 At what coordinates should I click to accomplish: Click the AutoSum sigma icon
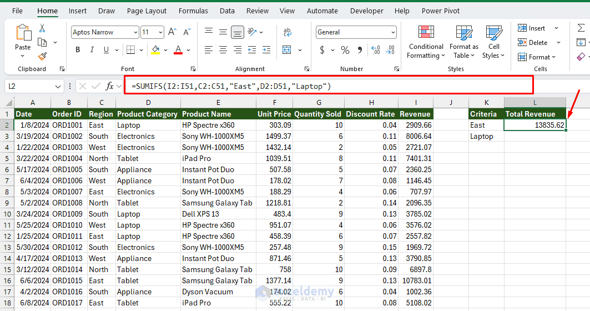581,28
